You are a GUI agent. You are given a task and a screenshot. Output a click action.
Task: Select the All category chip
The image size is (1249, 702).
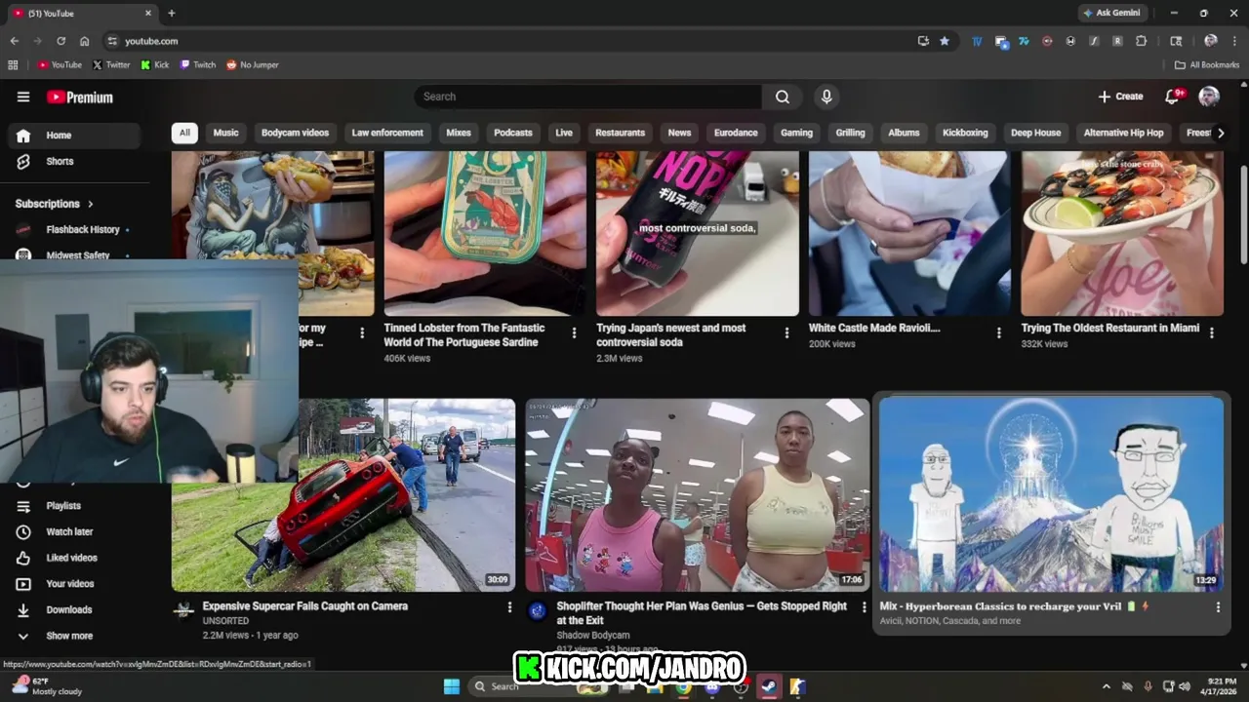point(184,133)
